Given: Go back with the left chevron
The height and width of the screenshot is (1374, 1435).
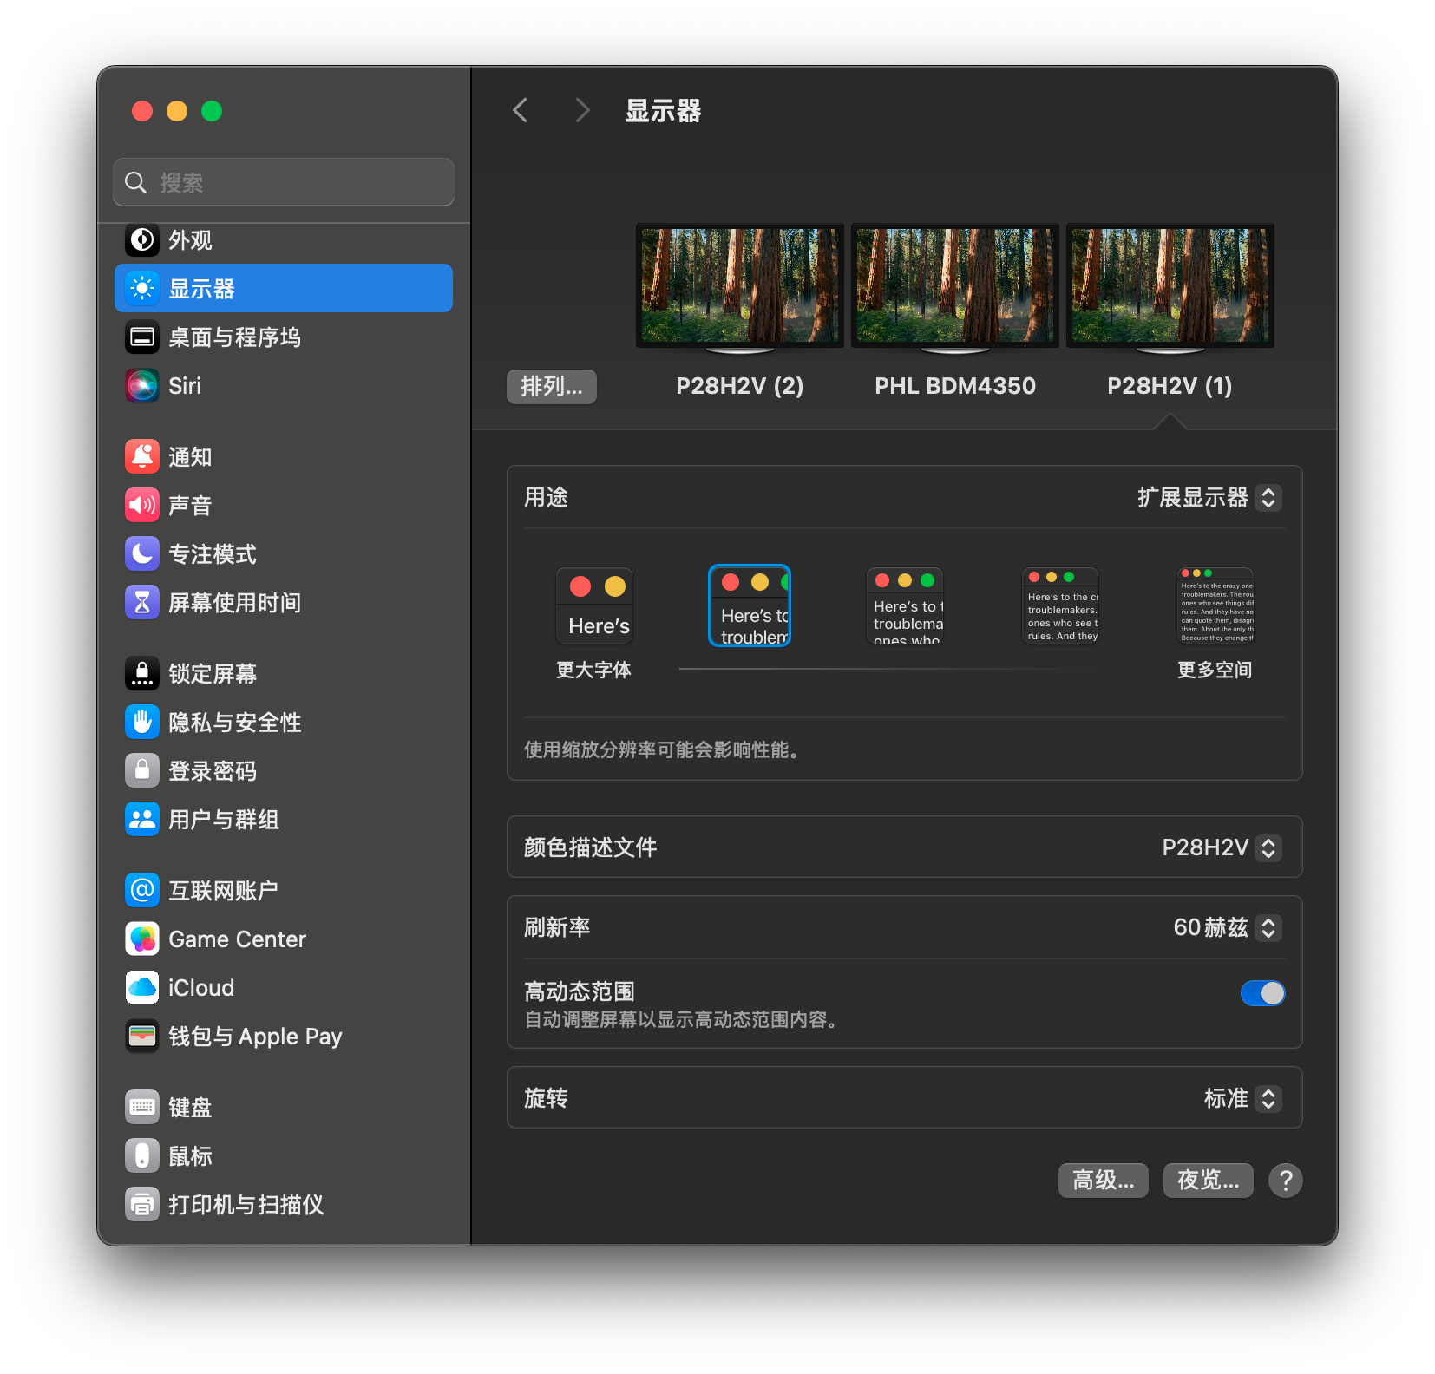Looking at the screenshot, I should tap(521, 110).
